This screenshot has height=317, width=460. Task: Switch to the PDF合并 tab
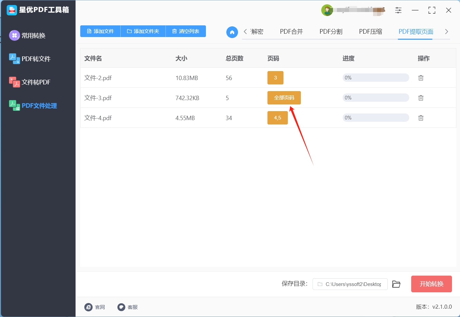pyautogui.click(x=291, y=32)
